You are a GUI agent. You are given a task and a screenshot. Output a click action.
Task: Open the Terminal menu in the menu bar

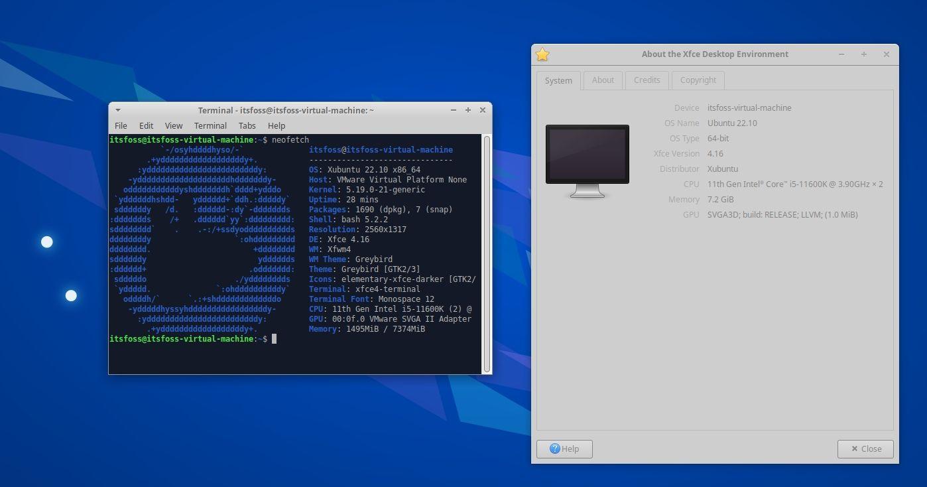coord(210,125)
